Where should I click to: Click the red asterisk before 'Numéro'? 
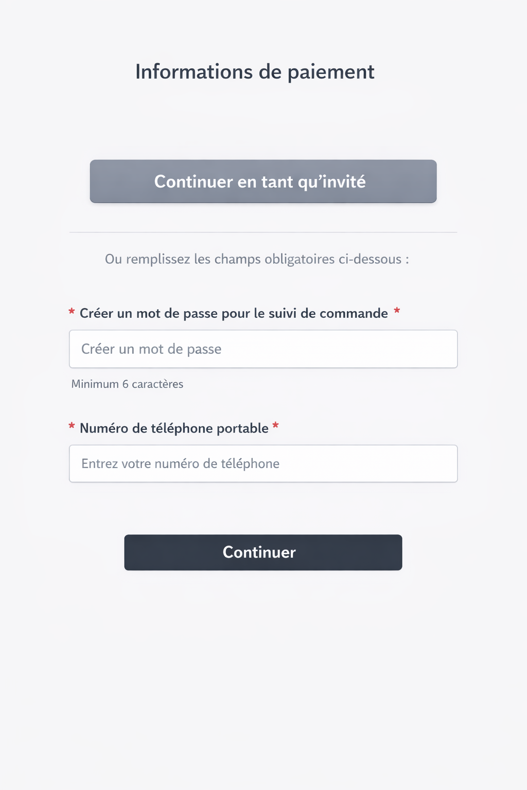[x=72, y=427]
